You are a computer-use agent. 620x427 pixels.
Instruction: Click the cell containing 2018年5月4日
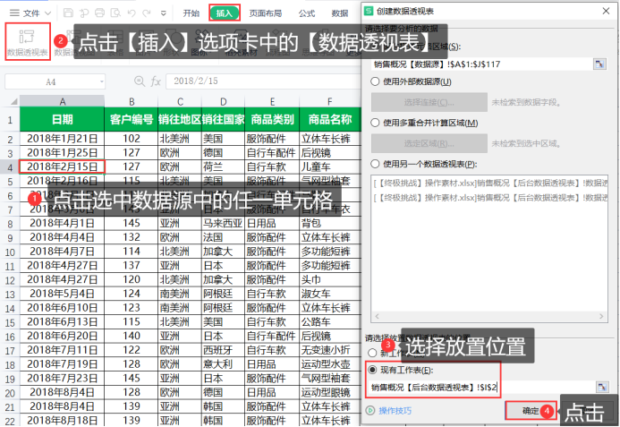[x=62, y=294]
